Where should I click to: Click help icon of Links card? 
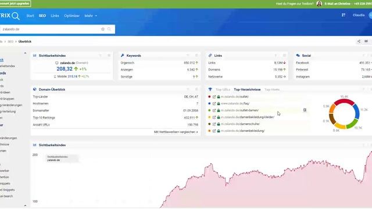point(276,56)
